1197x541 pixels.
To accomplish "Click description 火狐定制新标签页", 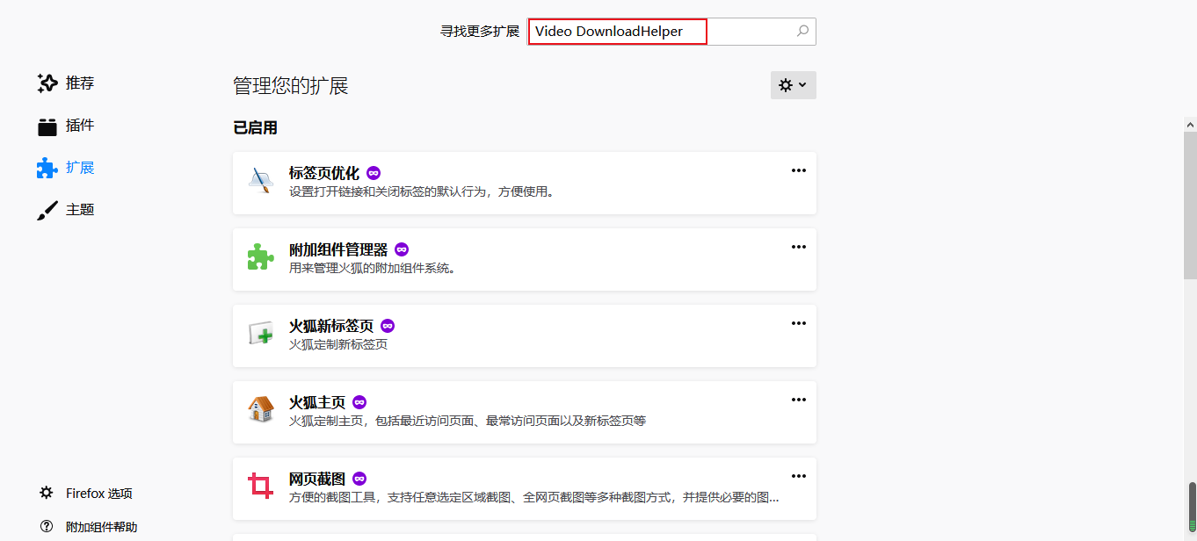I will pos(338,344).
